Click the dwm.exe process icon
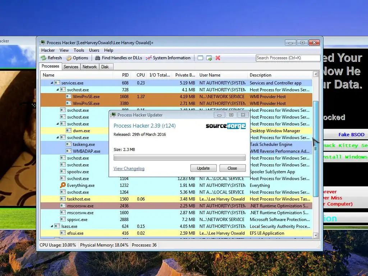This screenshot has height=276, width=368. [69, 130]
